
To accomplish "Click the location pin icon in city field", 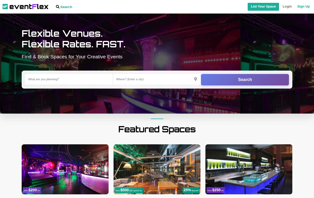I will 195,79.
